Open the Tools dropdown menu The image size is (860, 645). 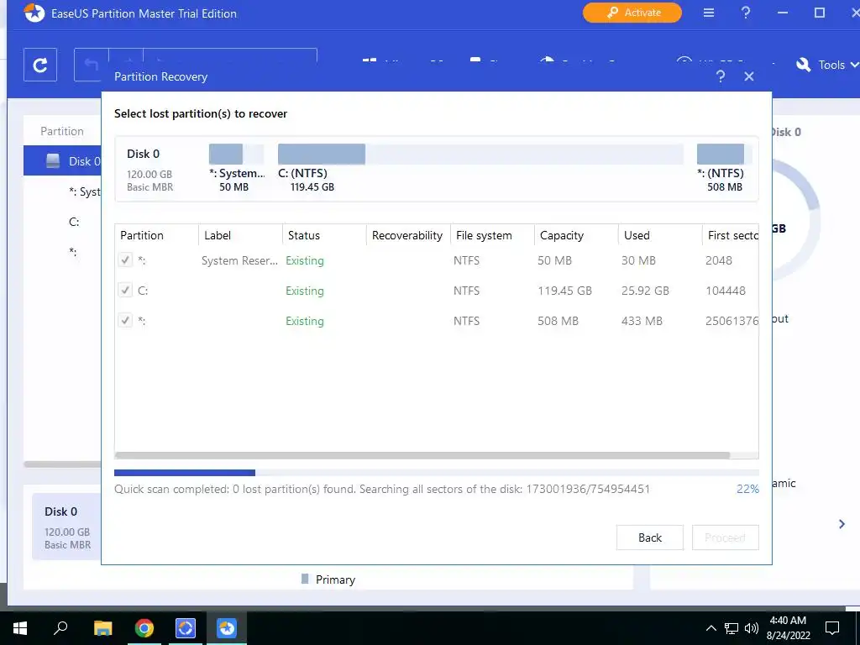click(x=838, y=65)
